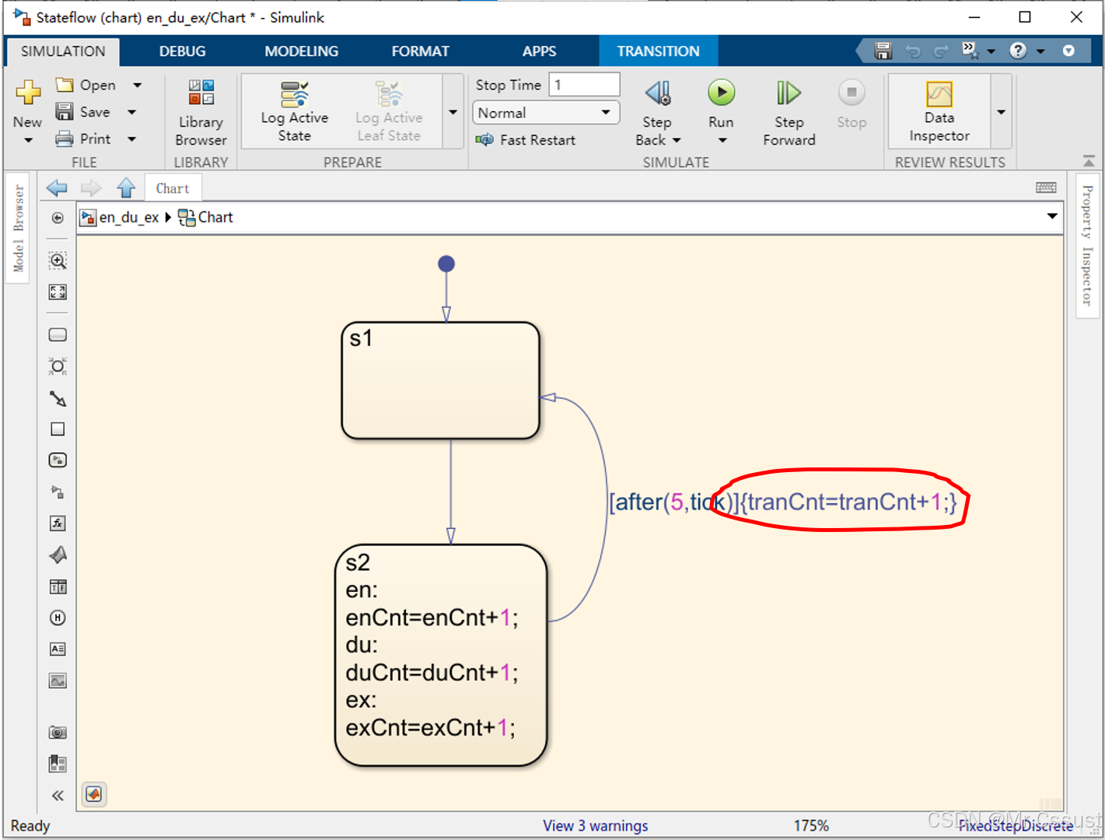Toggle Fast Restart mode
The height and width of the screenshot is (840, 1105).
(526, 140)
